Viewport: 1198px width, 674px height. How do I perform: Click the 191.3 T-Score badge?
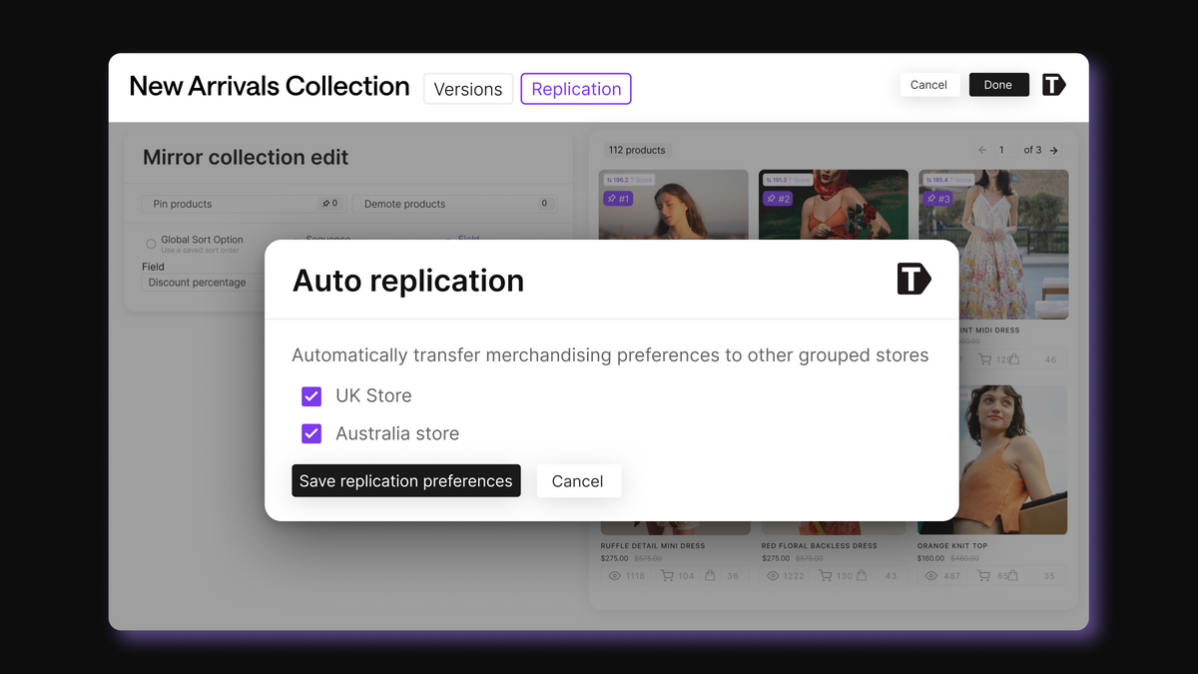click(790, 180)
